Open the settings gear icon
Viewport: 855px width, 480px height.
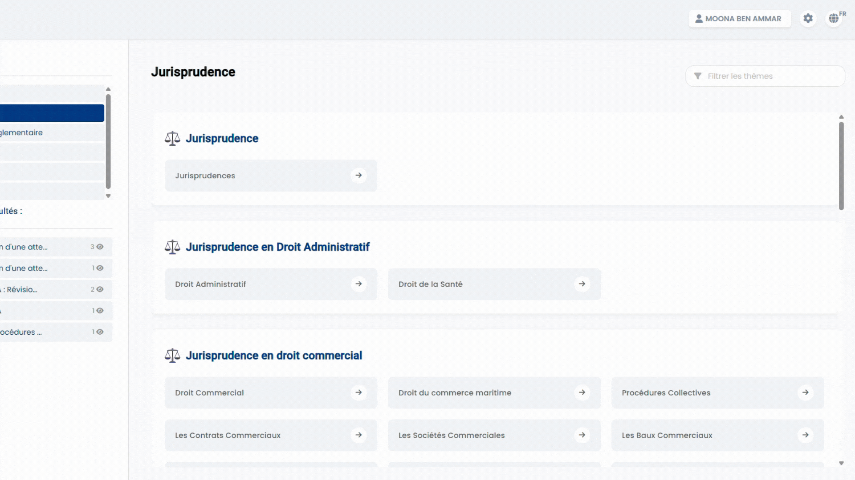[808, 19]
